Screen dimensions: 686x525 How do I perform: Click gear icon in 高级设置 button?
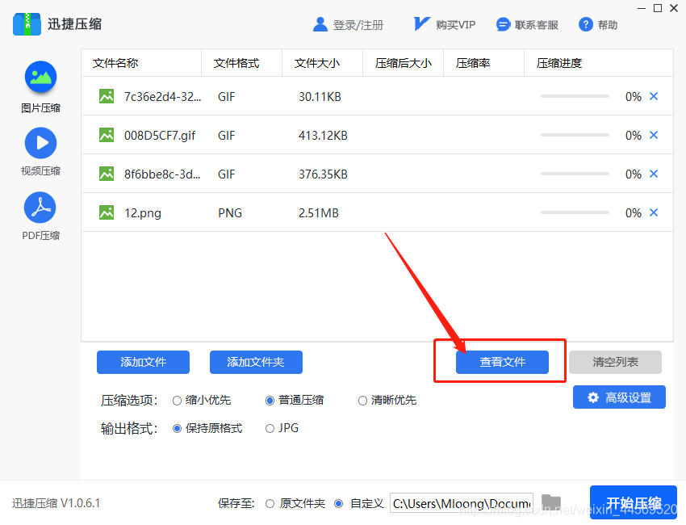593,397
